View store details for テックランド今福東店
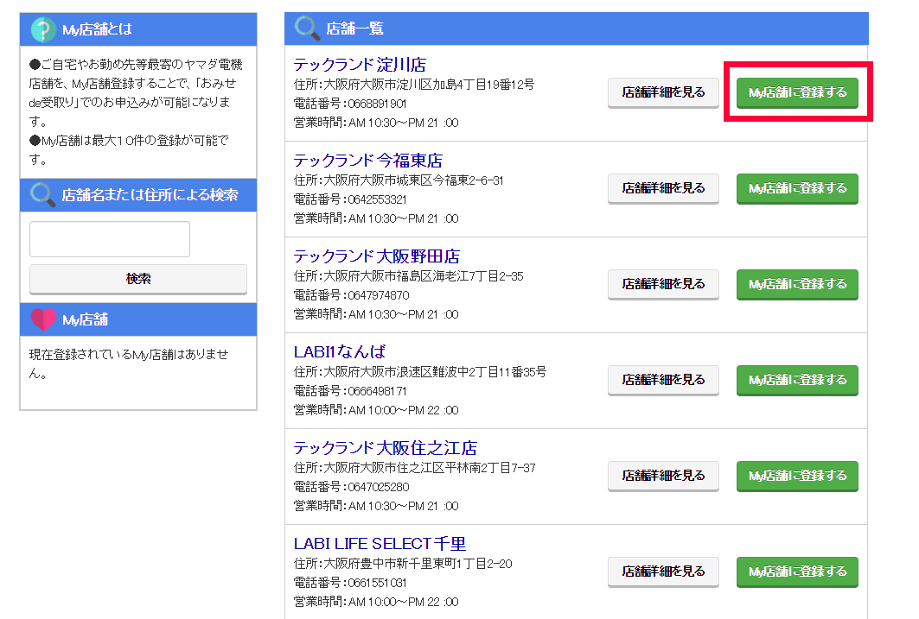Screen dimensions: 919x619 coord(663,188)
